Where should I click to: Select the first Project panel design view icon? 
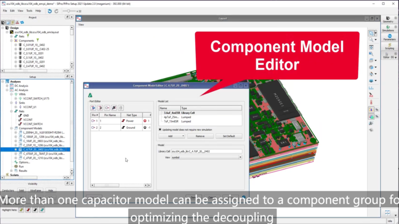click(4, 22)
